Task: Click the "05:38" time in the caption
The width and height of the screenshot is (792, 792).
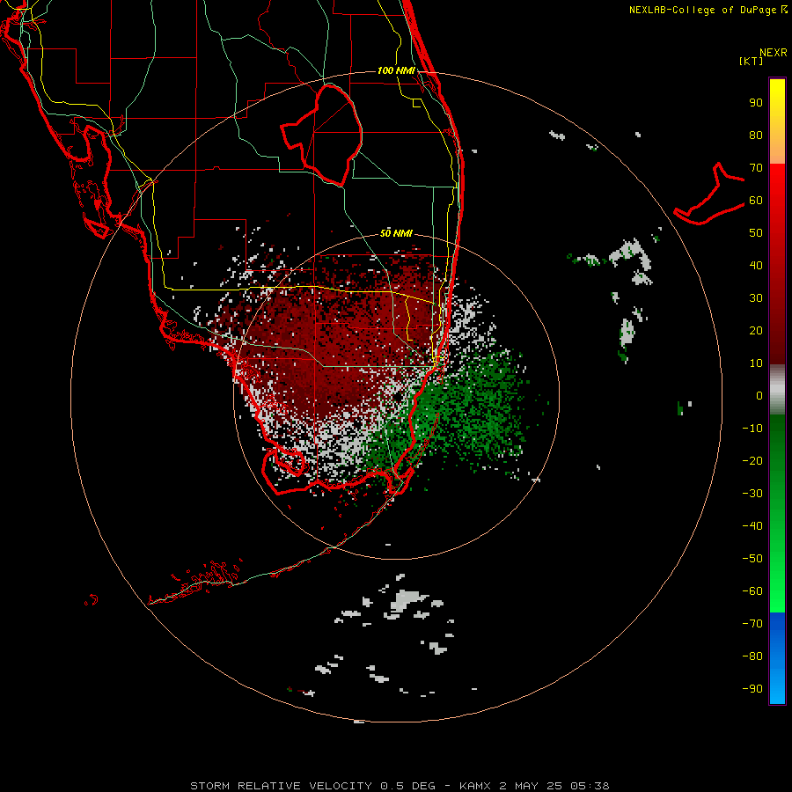Action: coord(590,786)
